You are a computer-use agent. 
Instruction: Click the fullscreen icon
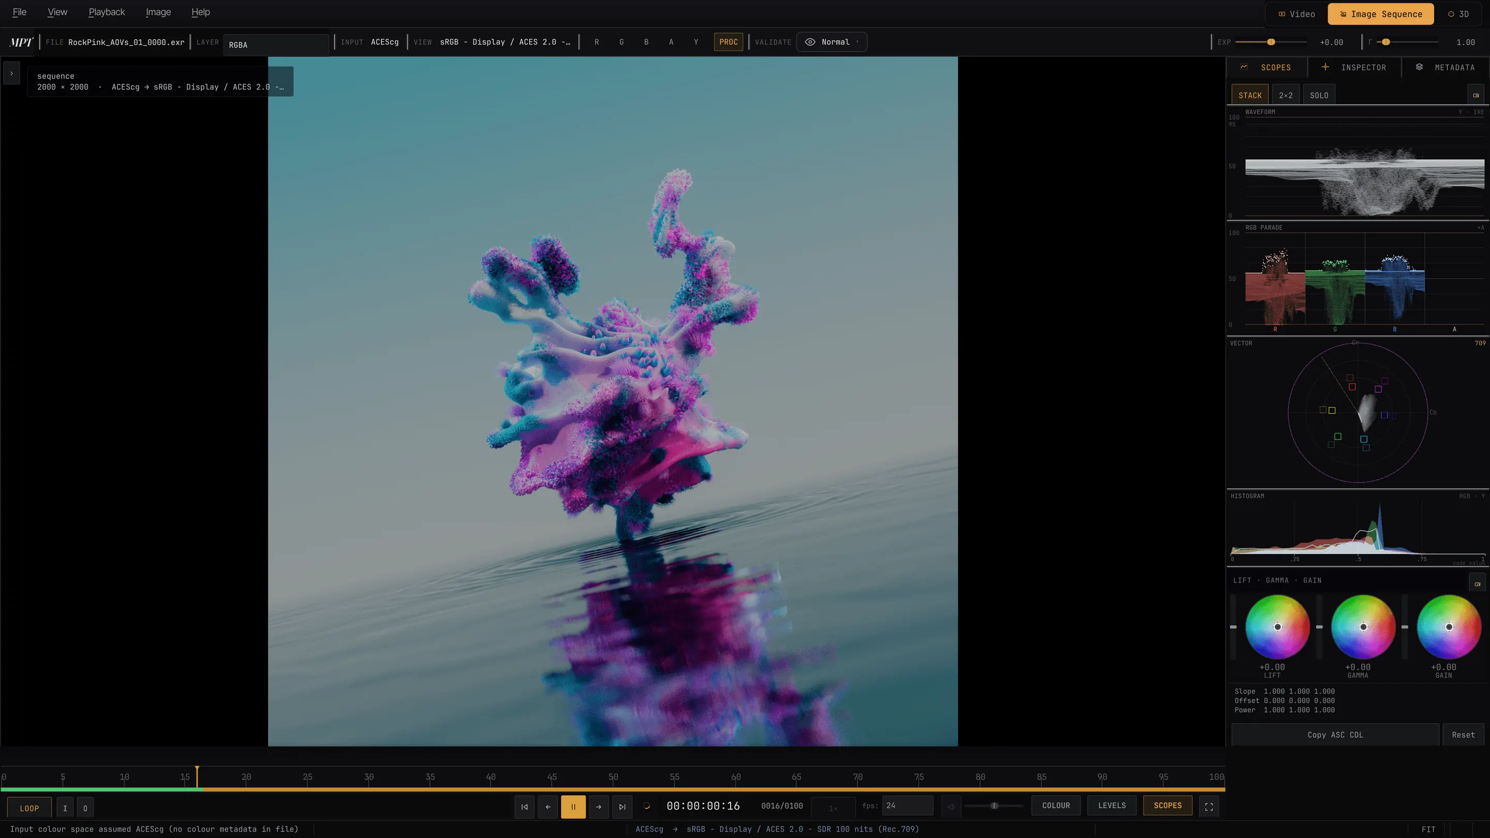point(1209,807)
